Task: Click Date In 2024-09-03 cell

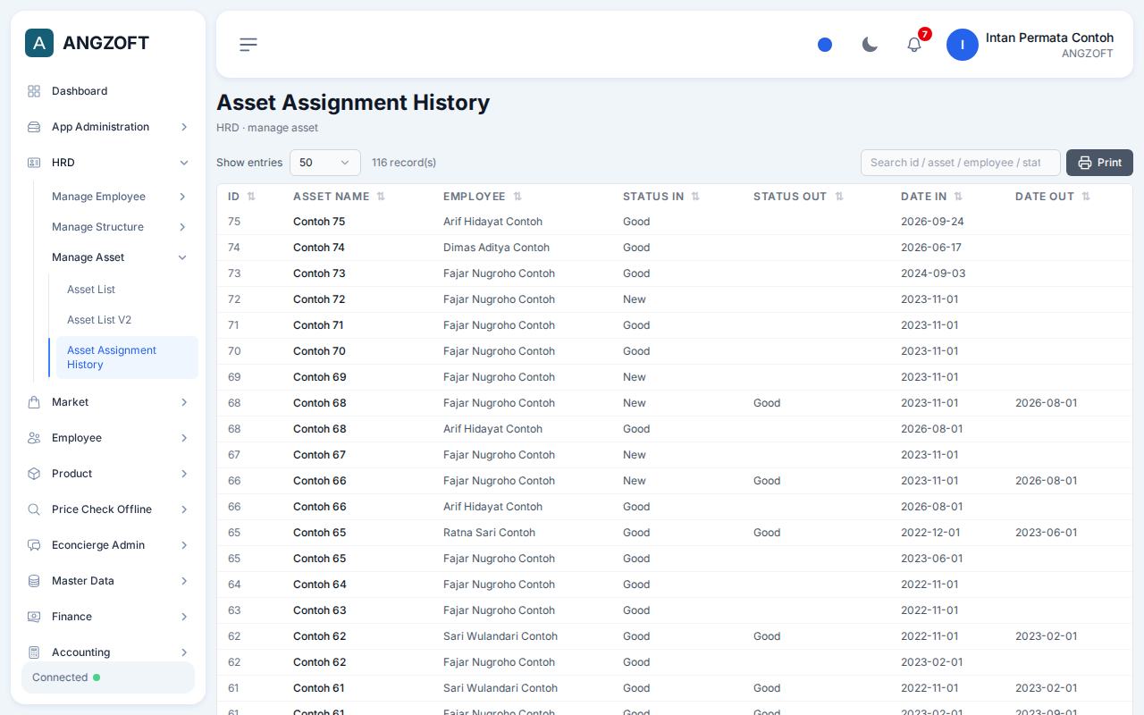Action: pyautogui.click(x=933, y=273)
